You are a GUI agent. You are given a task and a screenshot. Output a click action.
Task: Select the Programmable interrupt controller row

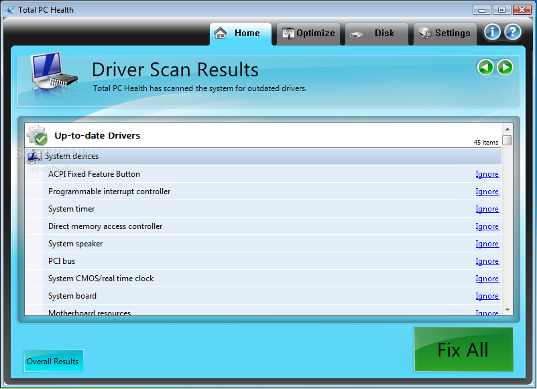[263, 191]
